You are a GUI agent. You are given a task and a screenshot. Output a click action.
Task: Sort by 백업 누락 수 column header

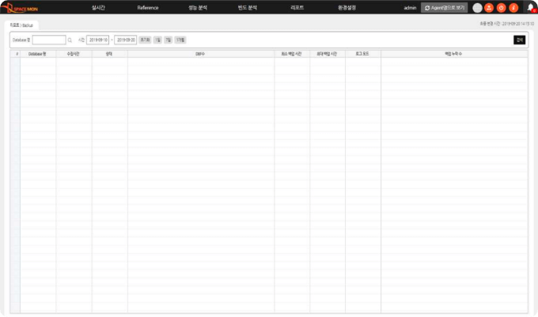[x=454, y=54]
